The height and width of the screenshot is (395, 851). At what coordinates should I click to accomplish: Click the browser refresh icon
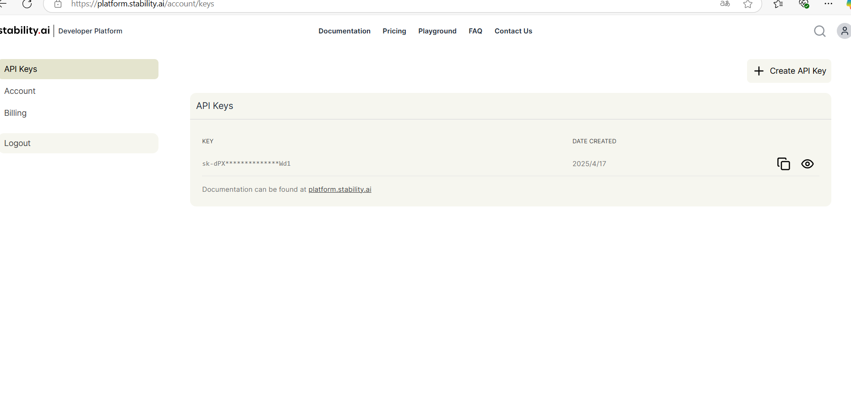(27, 4)
